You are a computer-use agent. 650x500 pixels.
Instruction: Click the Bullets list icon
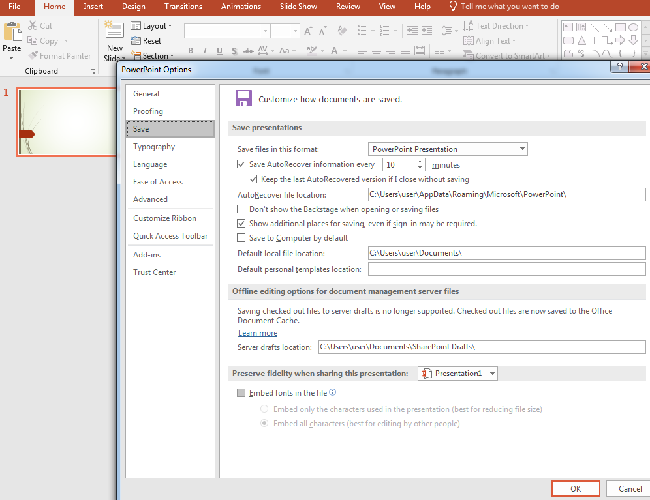coord(362,30)
